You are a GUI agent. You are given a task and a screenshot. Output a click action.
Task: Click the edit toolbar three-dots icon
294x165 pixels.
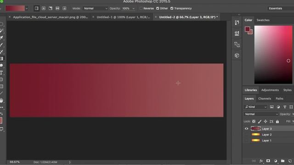point(1,108)
